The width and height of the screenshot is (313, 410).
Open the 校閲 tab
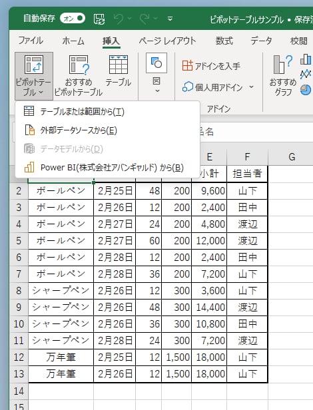pyautogui.click(x=299, y=41)
